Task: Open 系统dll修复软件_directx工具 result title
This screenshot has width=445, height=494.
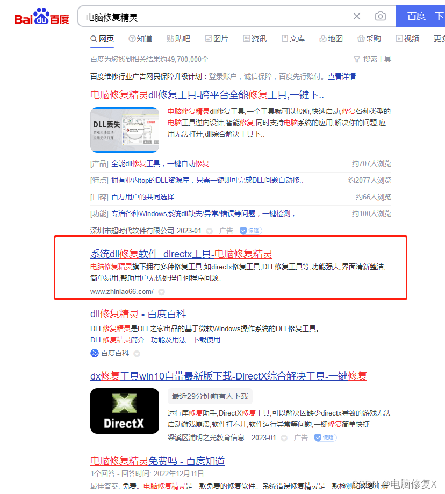Action: [181, 254]
